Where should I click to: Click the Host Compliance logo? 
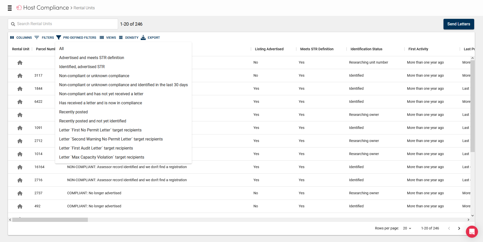coord(43,8)
